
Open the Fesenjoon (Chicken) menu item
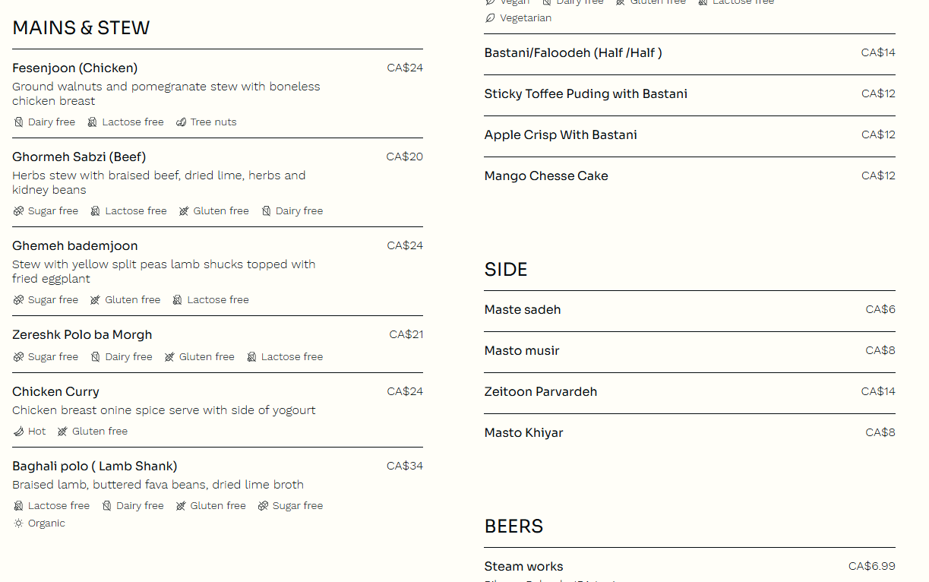(217, 93)
